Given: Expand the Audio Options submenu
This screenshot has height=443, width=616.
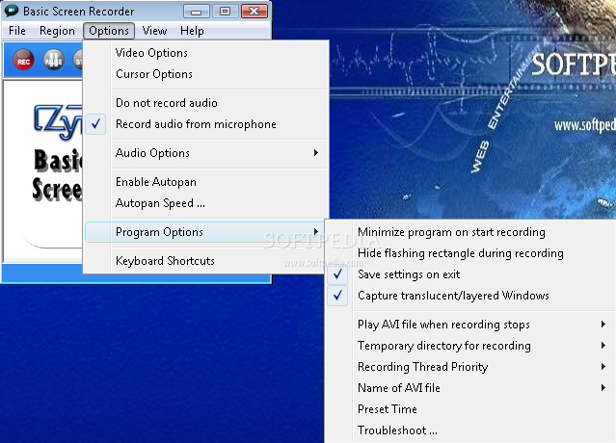Looking at the screenshot, I should (x=207, y=152).
